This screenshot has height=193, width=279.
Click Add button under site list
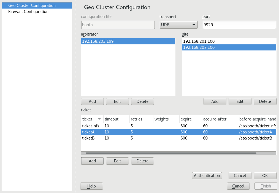(215, 101)
